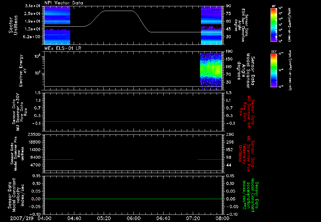Viewport: 321px width, 222px height.
Task: Select the 'NPI Vector Data' panel title
Action: [x=64, y=3]
